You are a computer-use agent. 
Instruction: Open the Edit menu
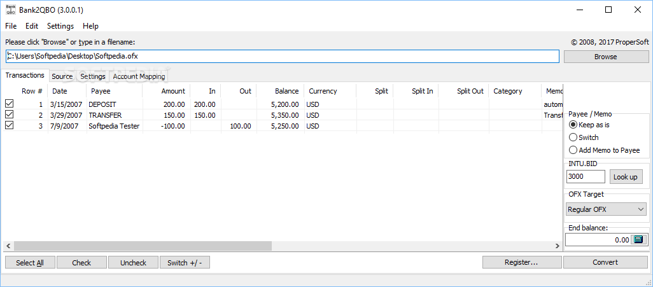[32, 26]
